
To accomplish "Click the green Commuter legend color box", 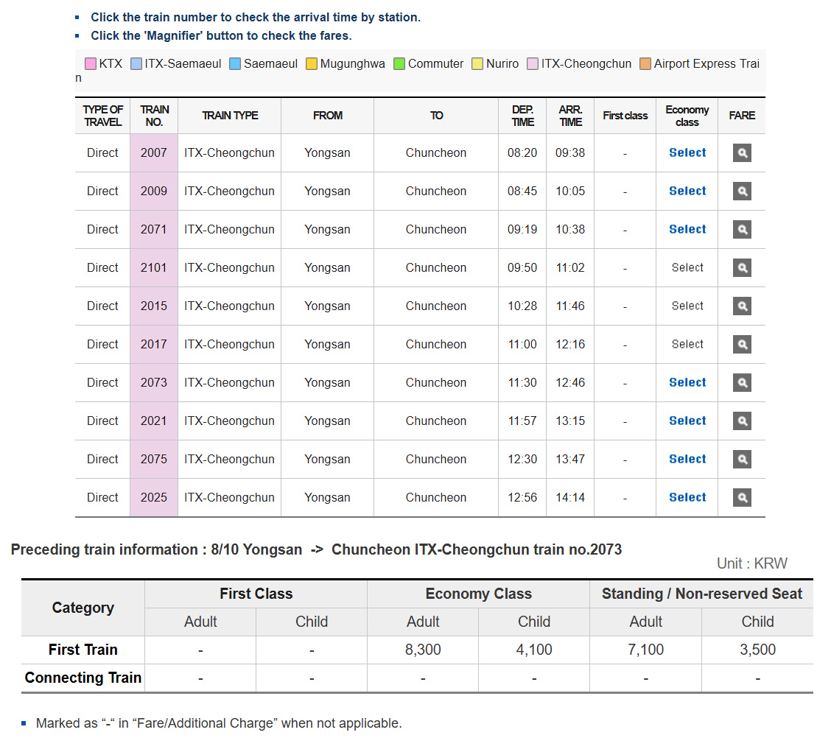I will [400, 64].
